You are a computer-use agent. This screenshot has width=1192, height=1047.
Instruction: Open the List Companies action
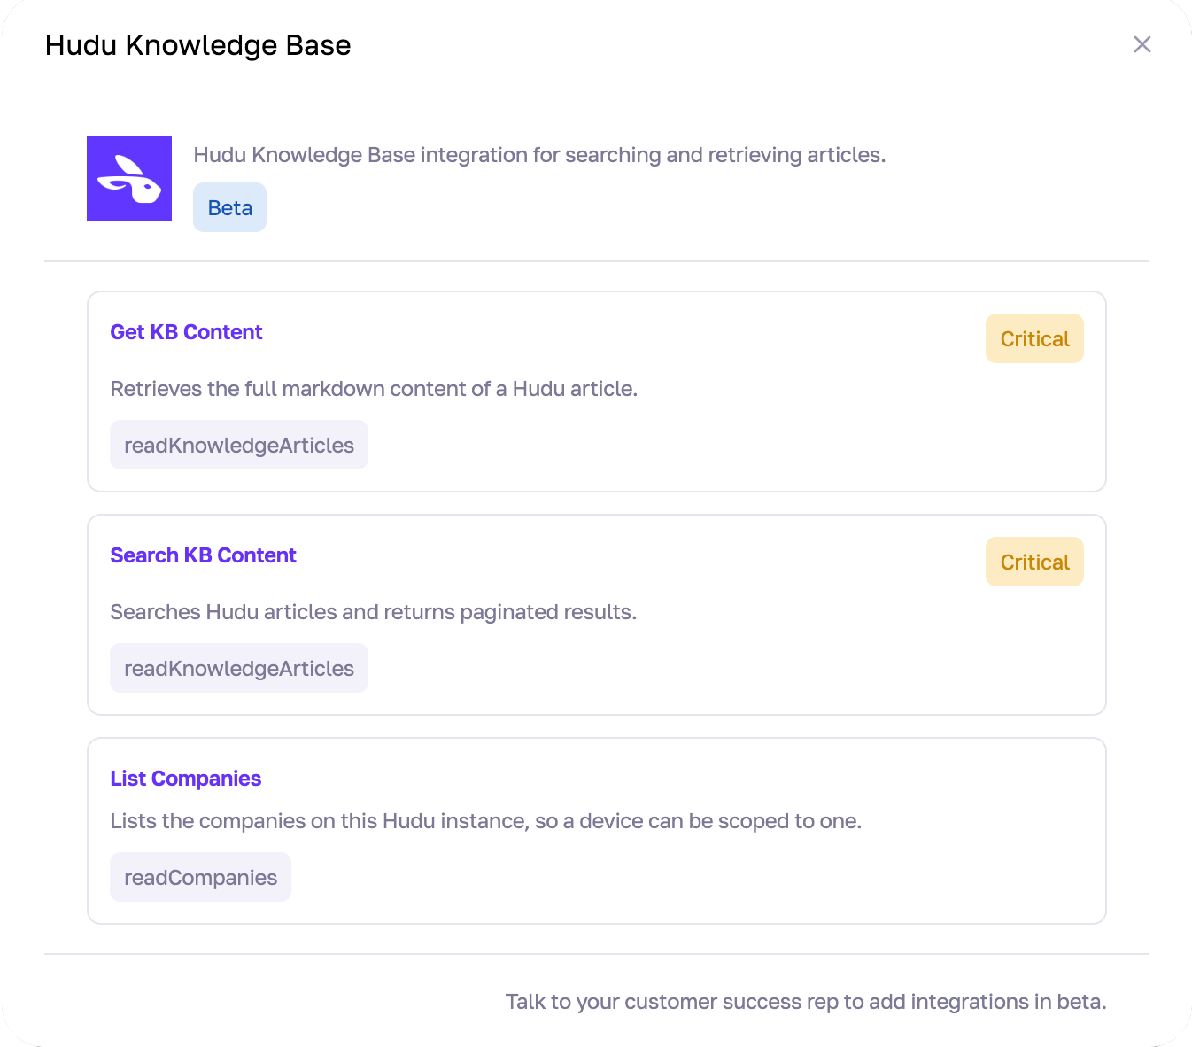(x=185, y=779)
